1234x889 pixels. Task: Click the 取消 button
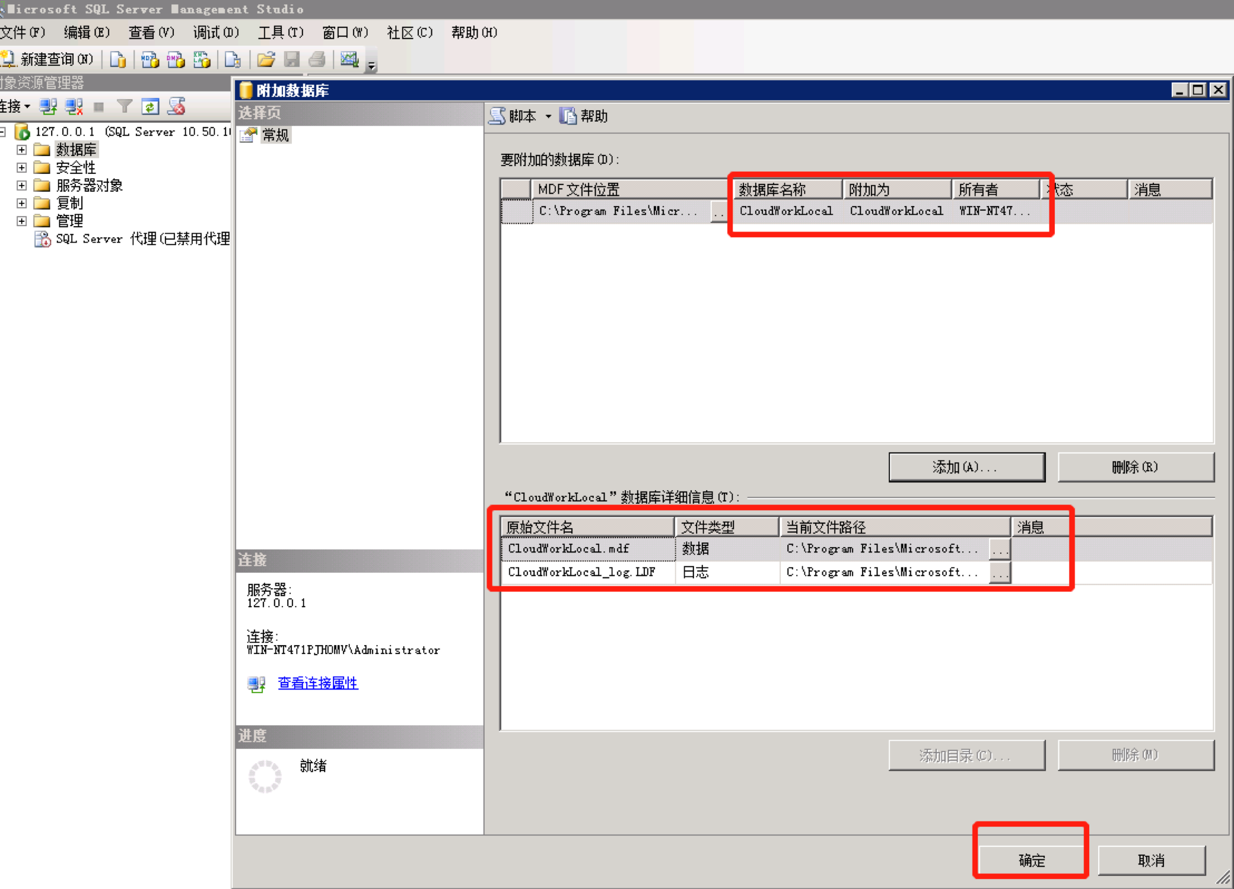click(x=1152, y=861)
